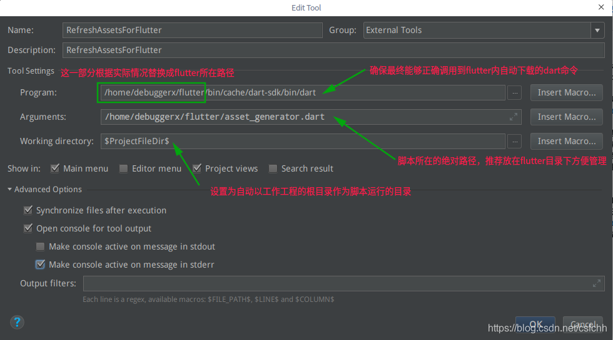Focus the Name input field

coord(193,30)
